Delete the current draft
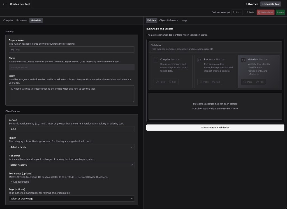 (265, 12)
